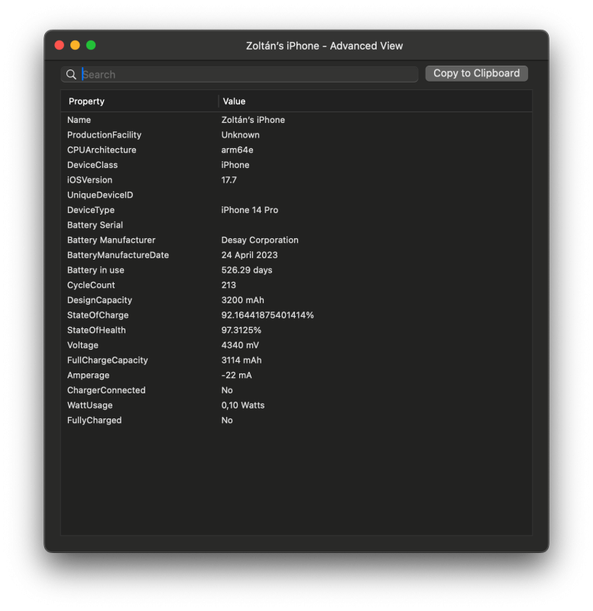Minimize window using the yellow button
The image size is (593, 611).
(75, 45)
